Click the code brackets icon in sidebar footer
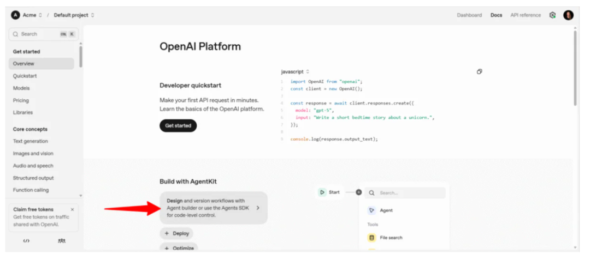 pos(26,241)
